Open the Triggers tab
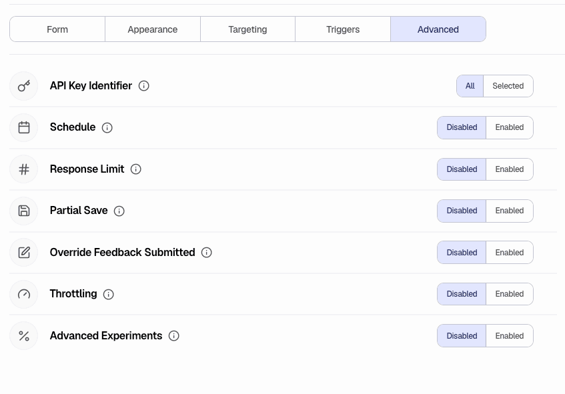The height and width of the screenshot is (394, 565). 342,29
